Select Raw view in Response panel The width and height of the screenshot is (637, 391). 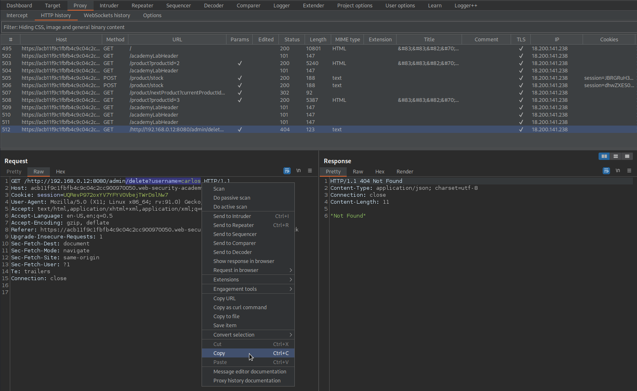[x=358, y=171]
